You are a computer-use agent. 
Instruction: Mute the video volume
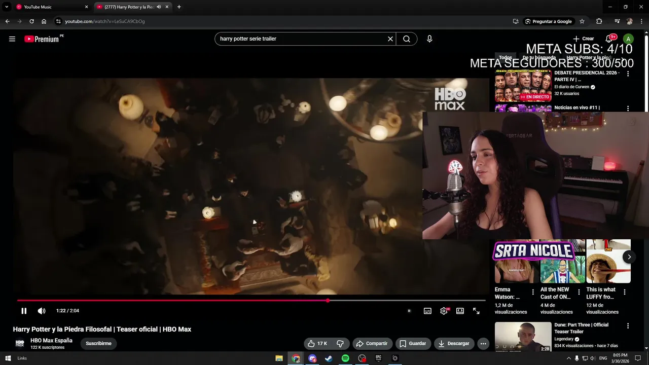click(x=42, y=311)
